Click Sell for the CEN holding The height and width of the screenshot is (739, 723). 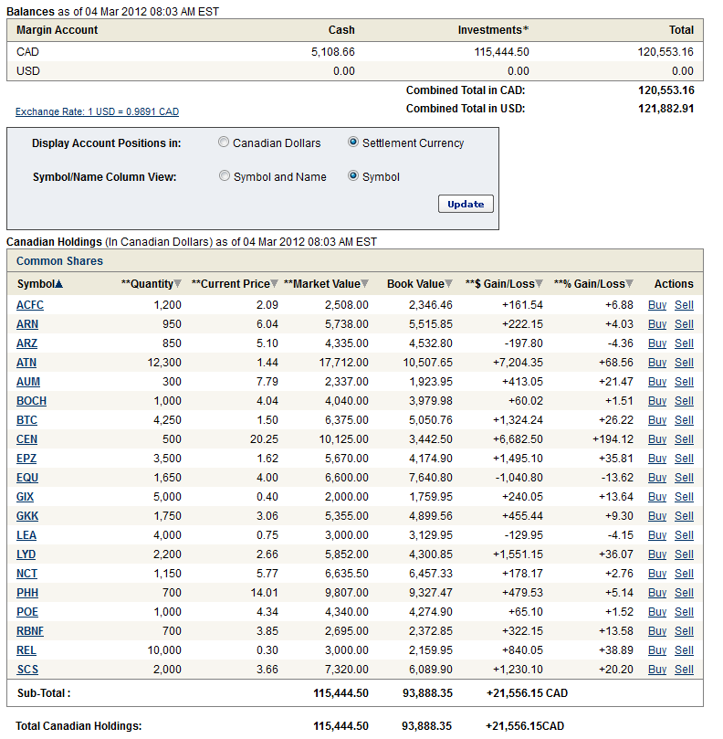point(684,439)
